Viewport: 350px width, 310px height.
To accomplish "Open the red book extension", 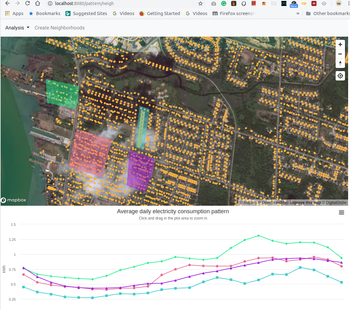I will click(253, 3).
